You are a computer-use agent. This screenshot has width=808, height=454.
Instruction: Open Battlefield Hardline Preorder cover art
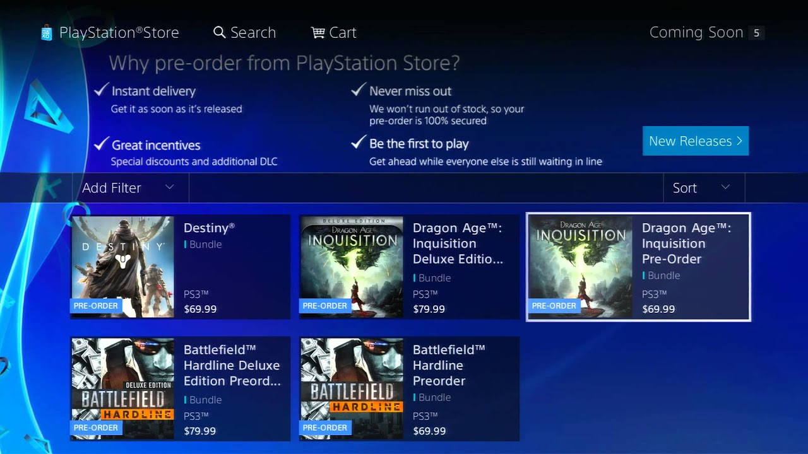(x=352, y=388)
